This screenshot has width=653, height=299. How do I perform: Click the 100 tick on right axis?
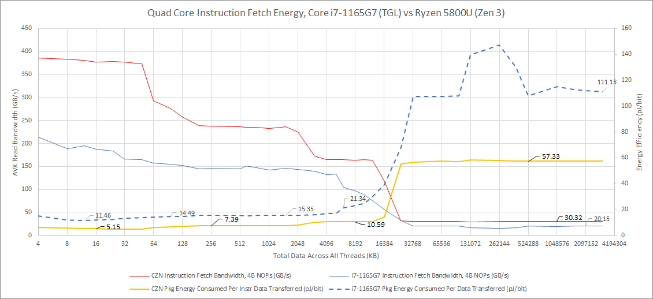click(x=627, y=106)
